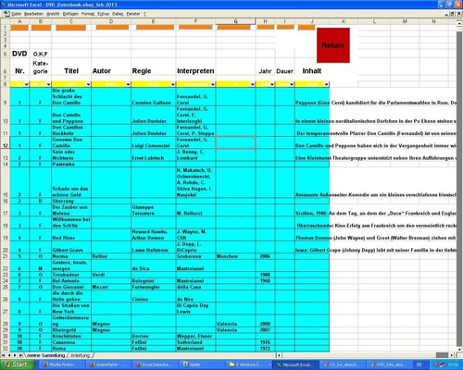The width and height of the screenshot is (463, 370).
Task: Select the cell containing Bellini
Action: pos(111,256)
